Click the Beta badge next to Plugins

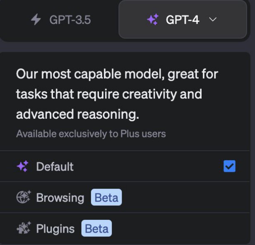(x=96, y=228)
